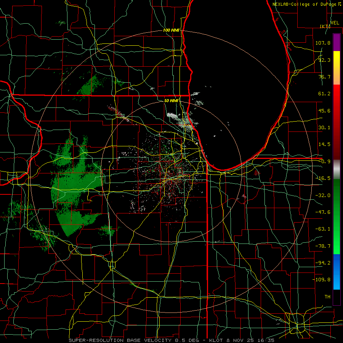Screen dimensions: 343x343
Task: Select the 107.8 legend value
Action: coord(323,43)
